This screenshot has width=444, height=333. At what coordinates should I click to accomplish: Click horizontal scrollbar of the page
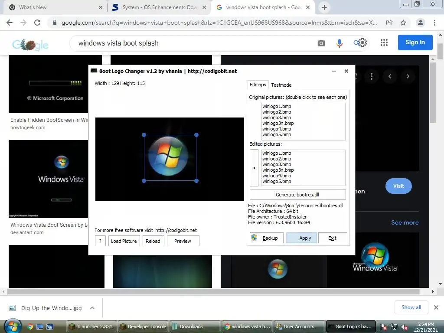click(x=213, y=291)
